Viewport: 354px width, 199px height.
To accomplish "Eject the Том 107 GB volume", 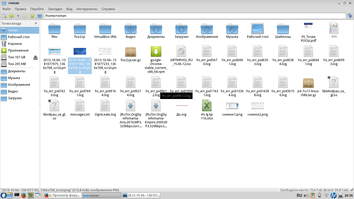I will coord(36,57).
